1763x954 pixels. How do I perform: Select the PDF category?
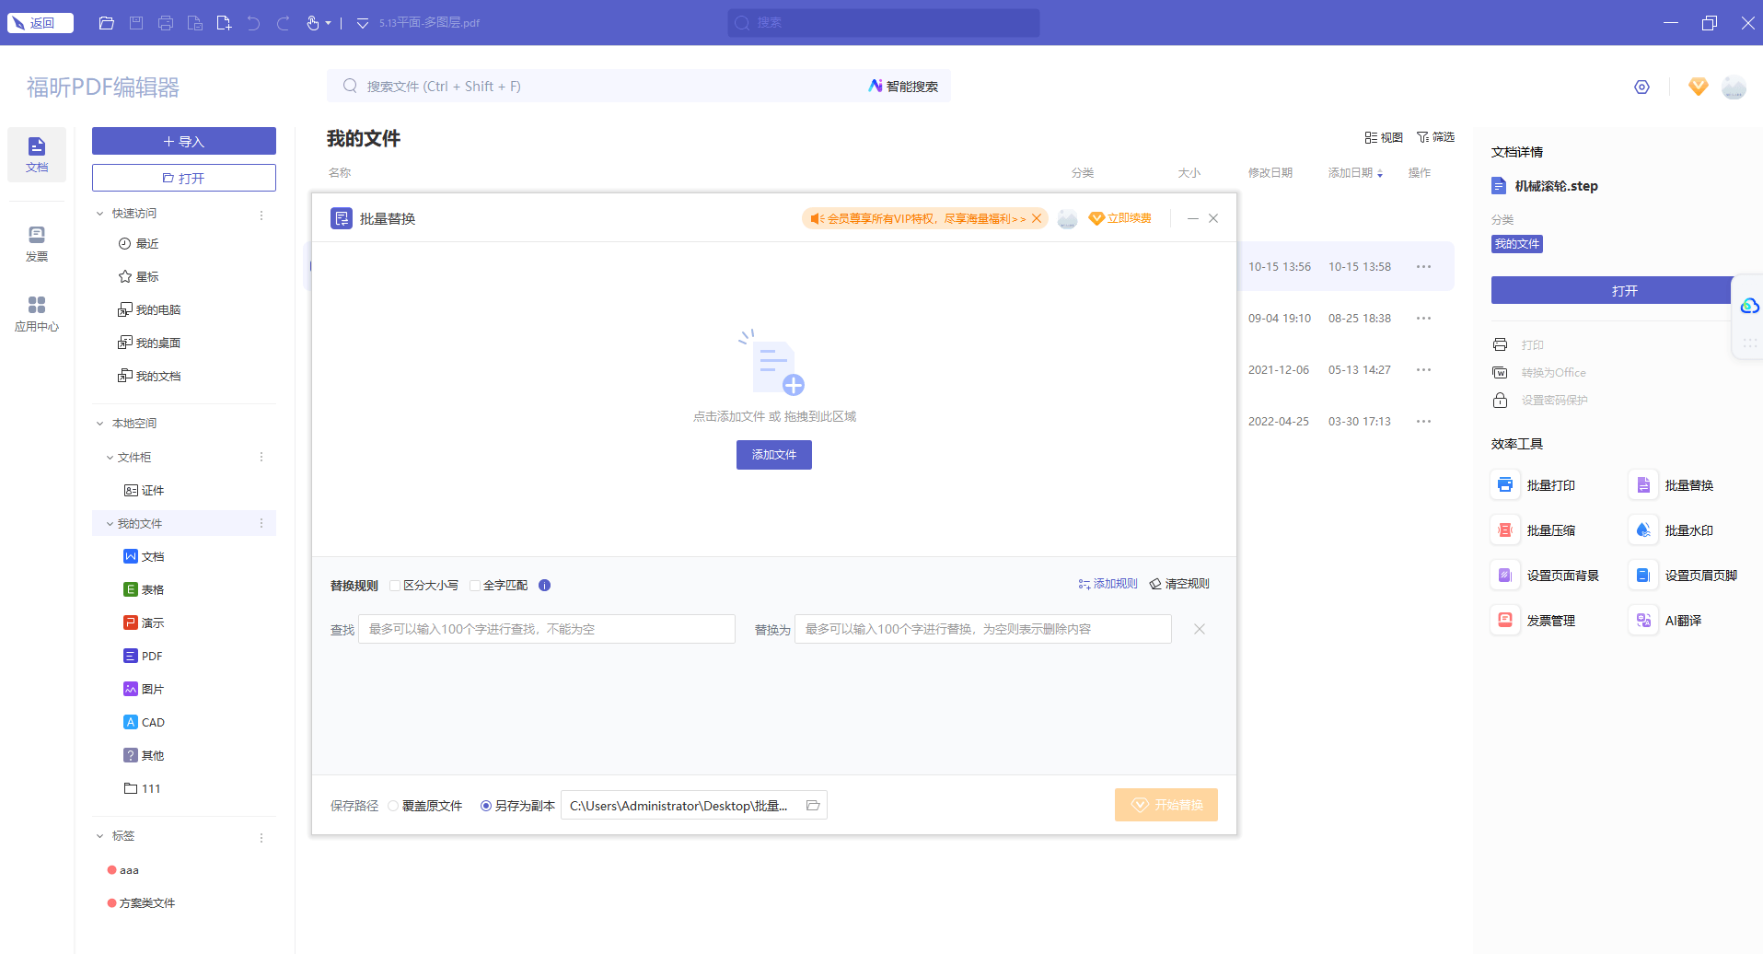point(143,657)
